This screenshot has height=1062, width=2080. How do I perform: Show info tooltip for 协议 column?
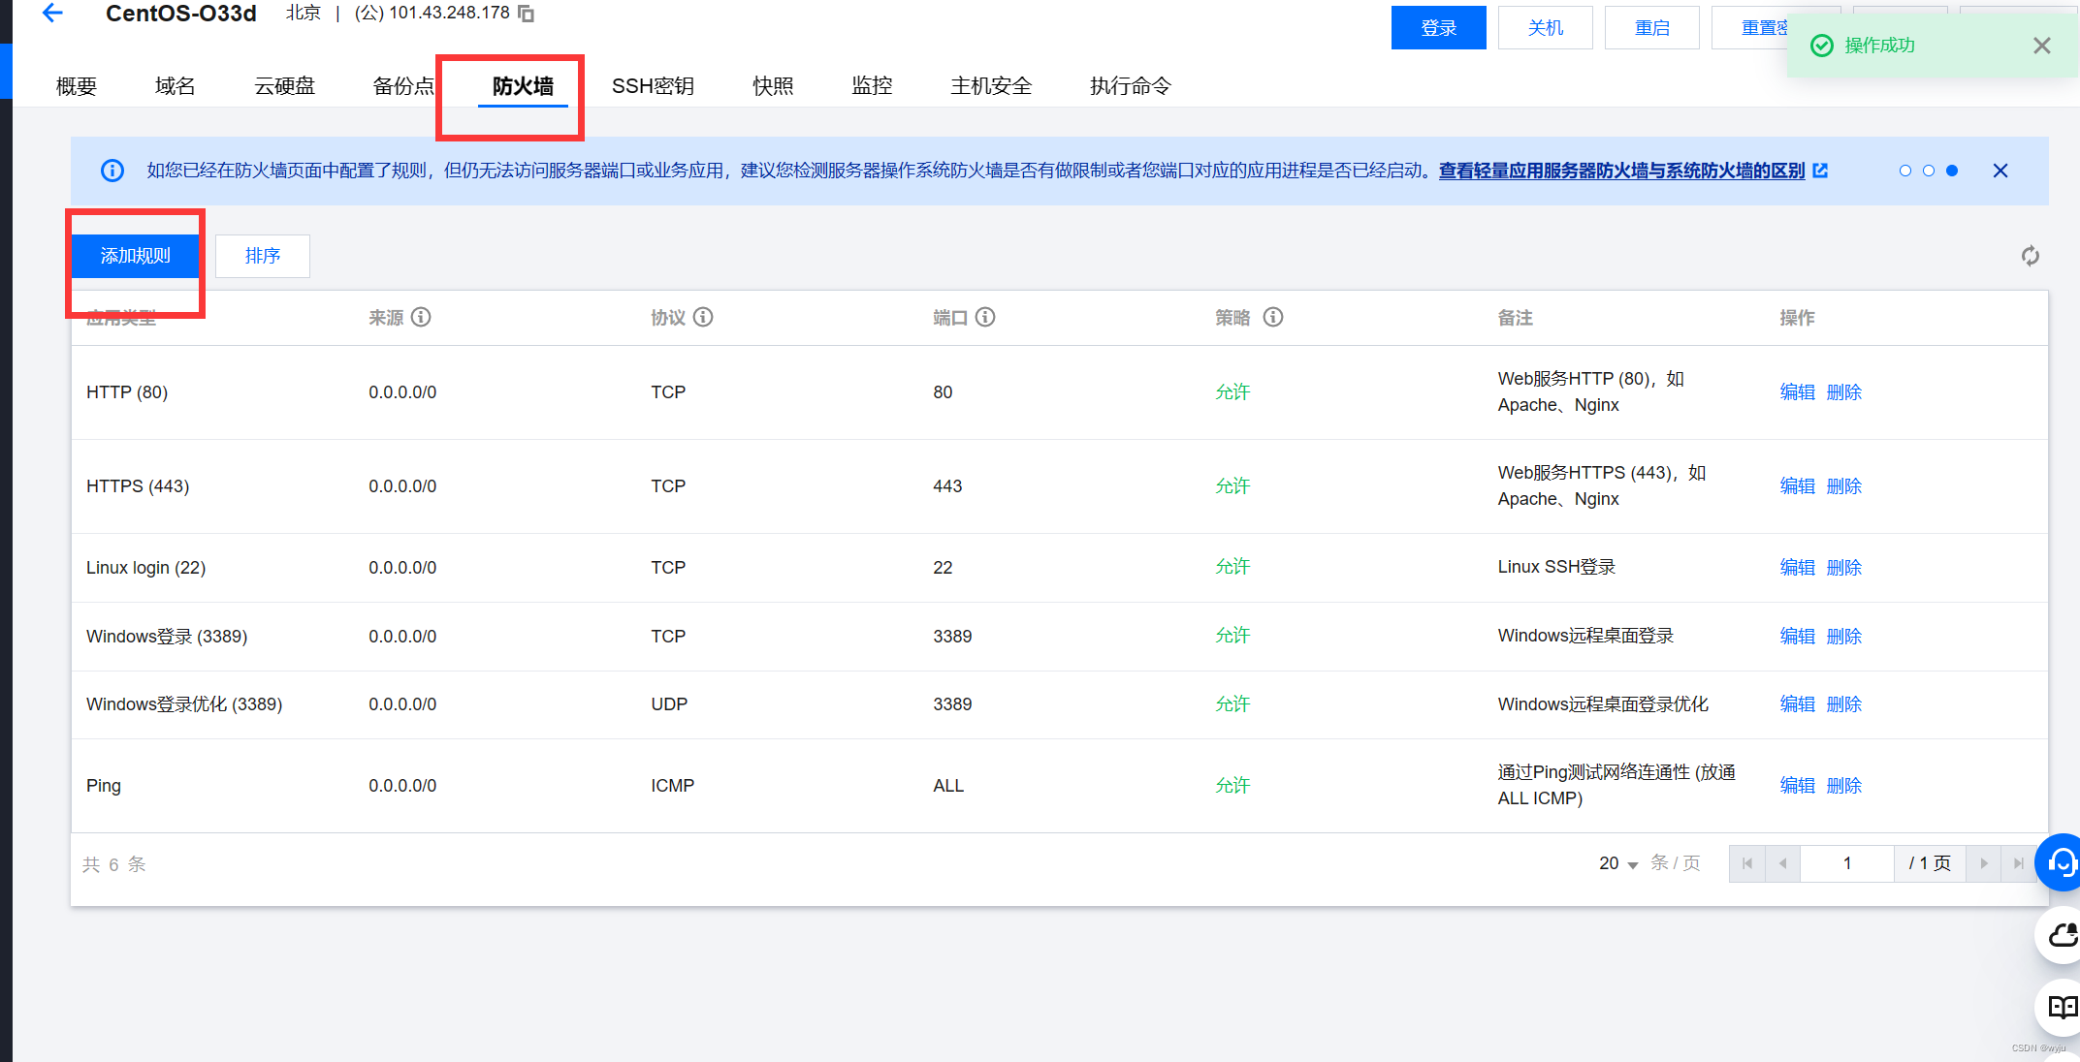(703, 317)
